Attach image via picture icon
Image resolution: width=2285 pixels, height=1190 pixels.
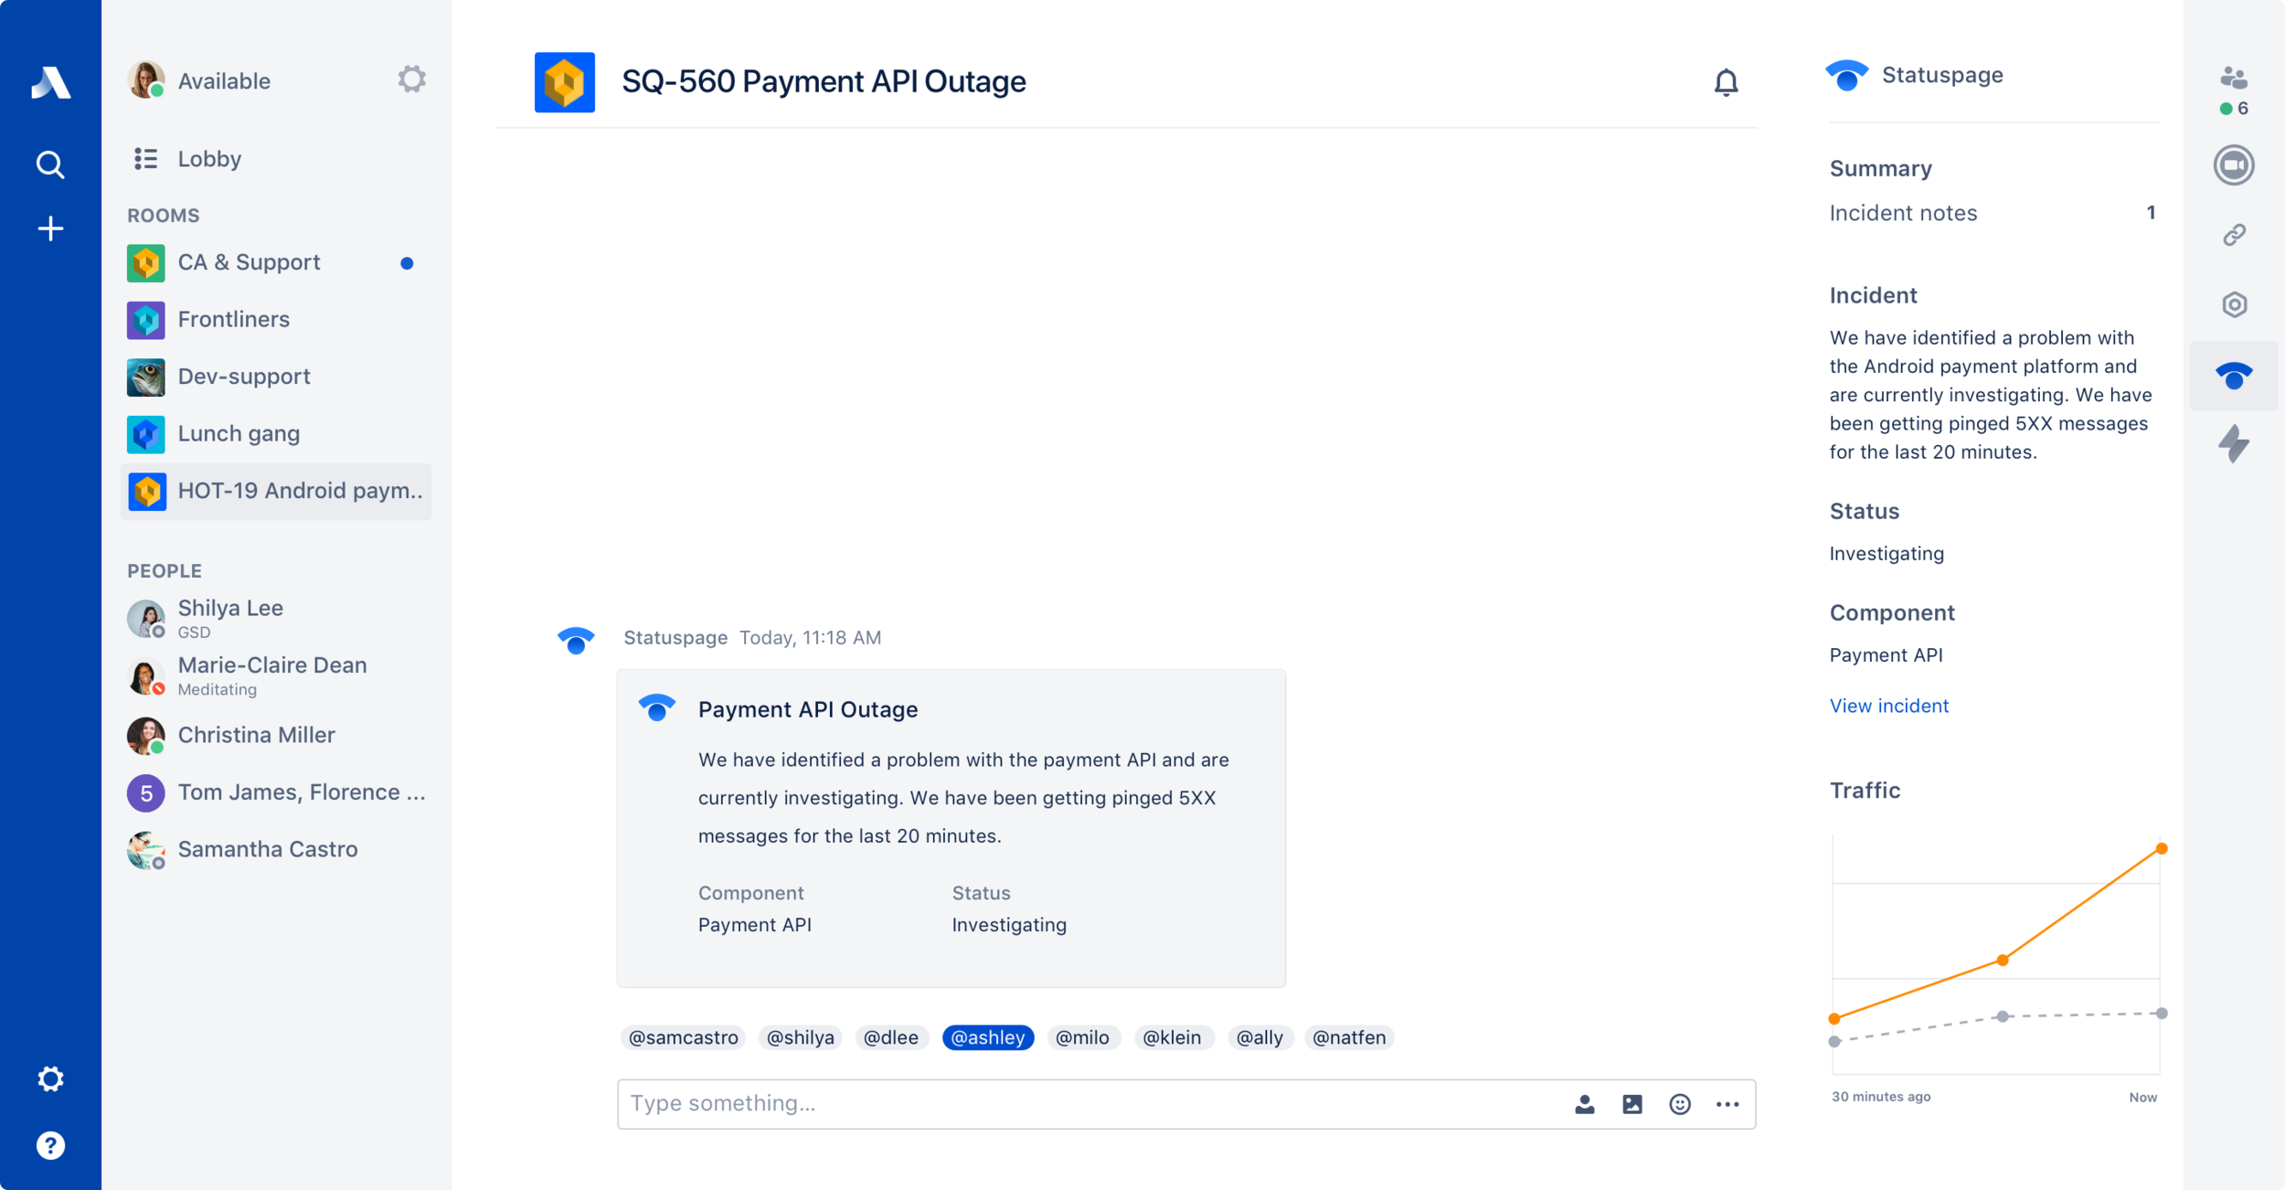point(1632,1104)
